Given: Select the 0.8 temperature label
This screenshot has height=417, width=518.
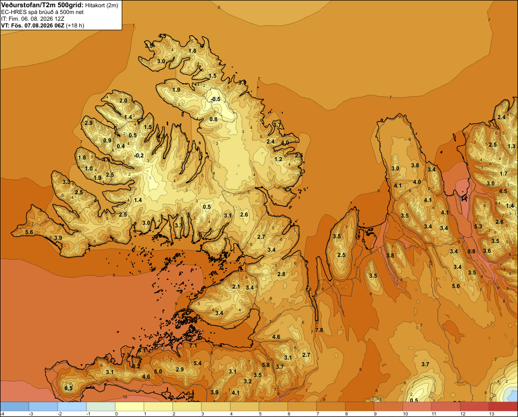Looking at the screenshot, I should point(214,119).
